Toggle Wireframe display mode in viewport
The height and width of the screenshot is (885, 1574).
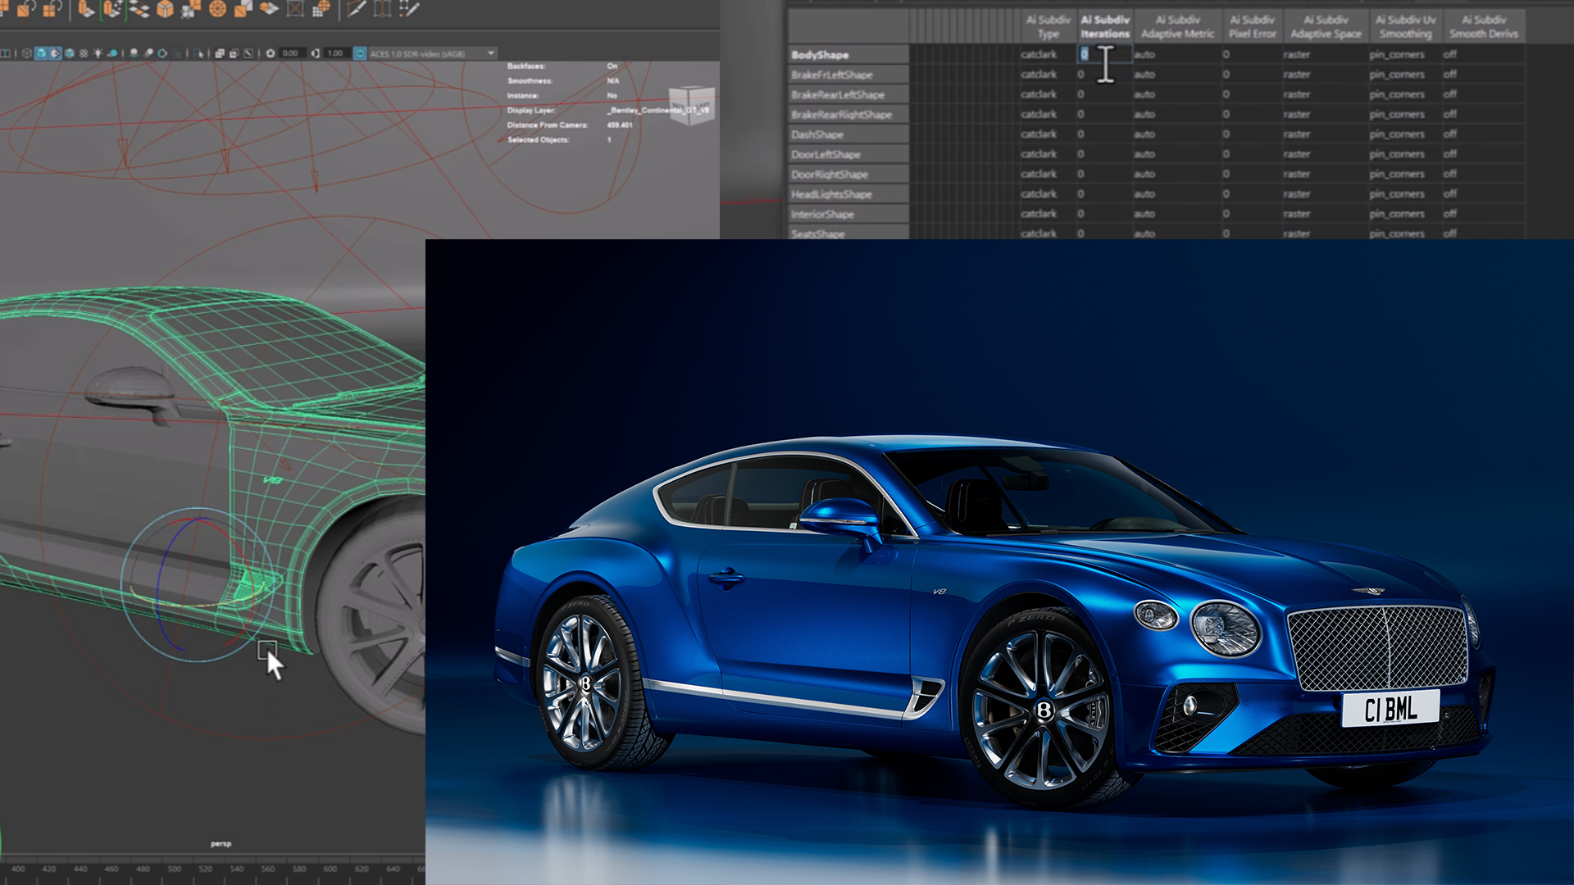[x=27, y=53]
